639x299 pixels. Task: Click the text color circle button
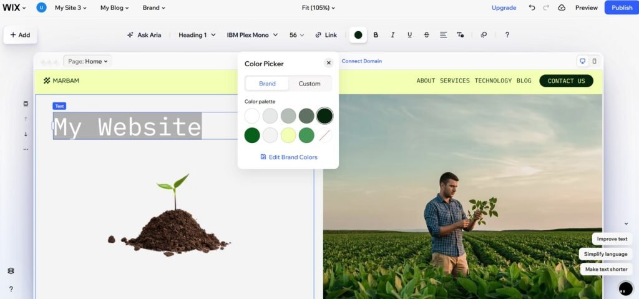tap(358, 35)
